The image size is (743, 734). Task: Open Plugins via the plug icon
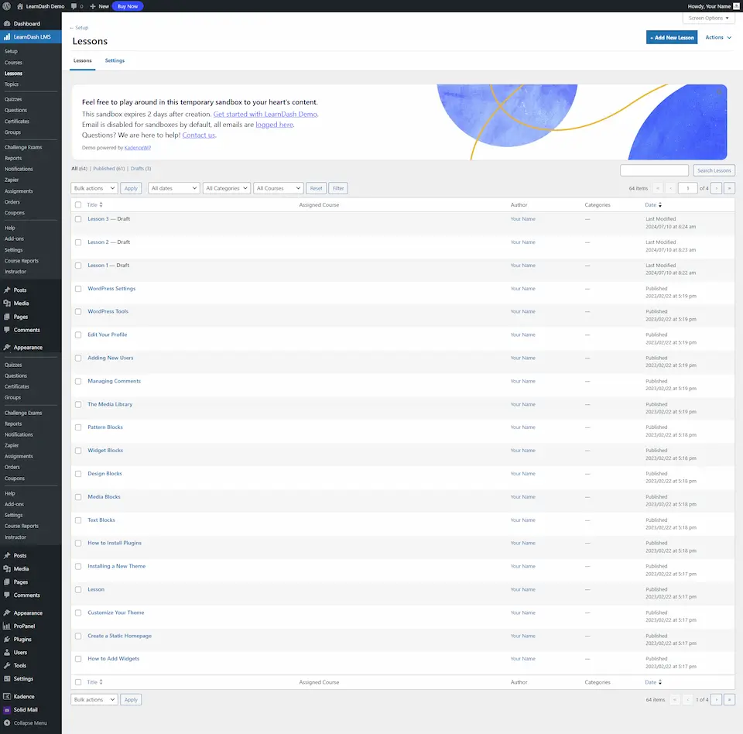coord(7,640)
